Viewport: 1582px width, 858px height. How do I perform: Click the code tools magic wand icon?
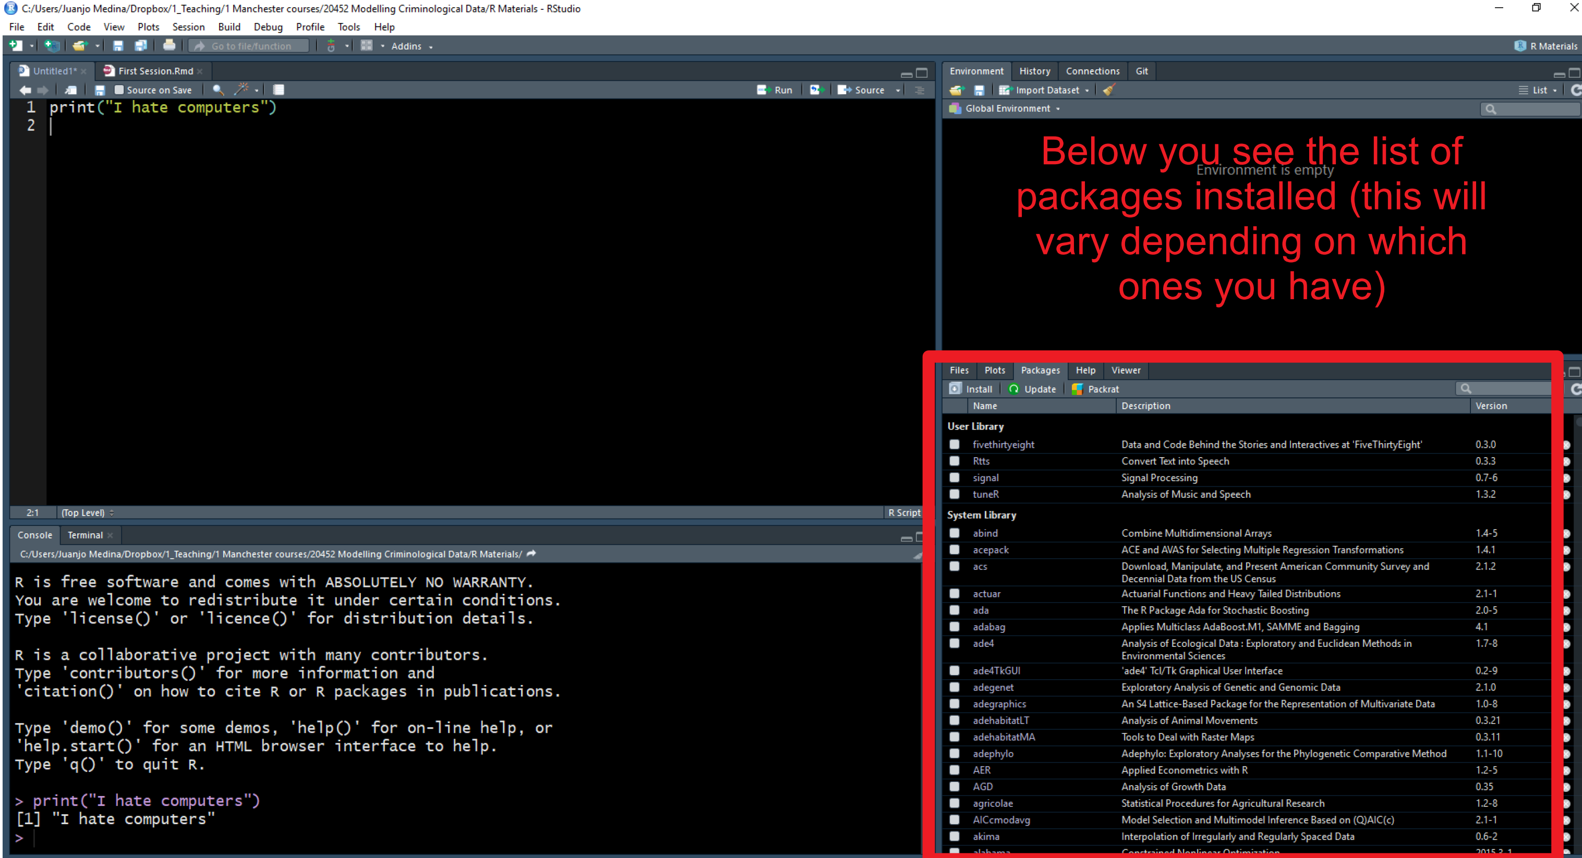[x=242, y=90]
